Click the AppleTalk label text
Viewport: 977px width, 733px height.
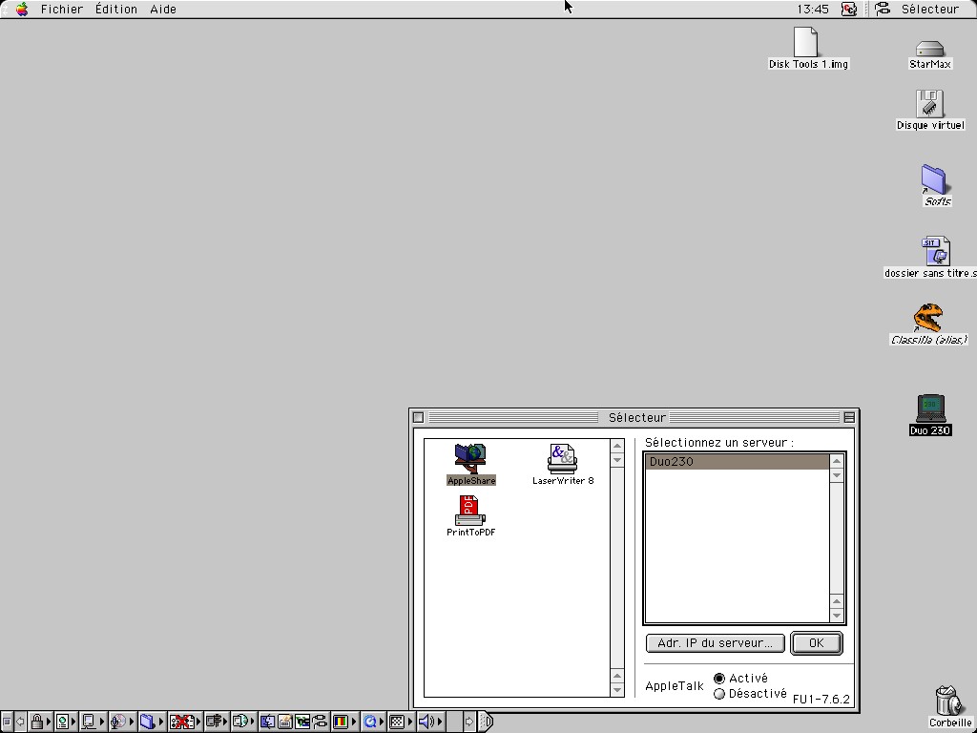pos(675,685)
